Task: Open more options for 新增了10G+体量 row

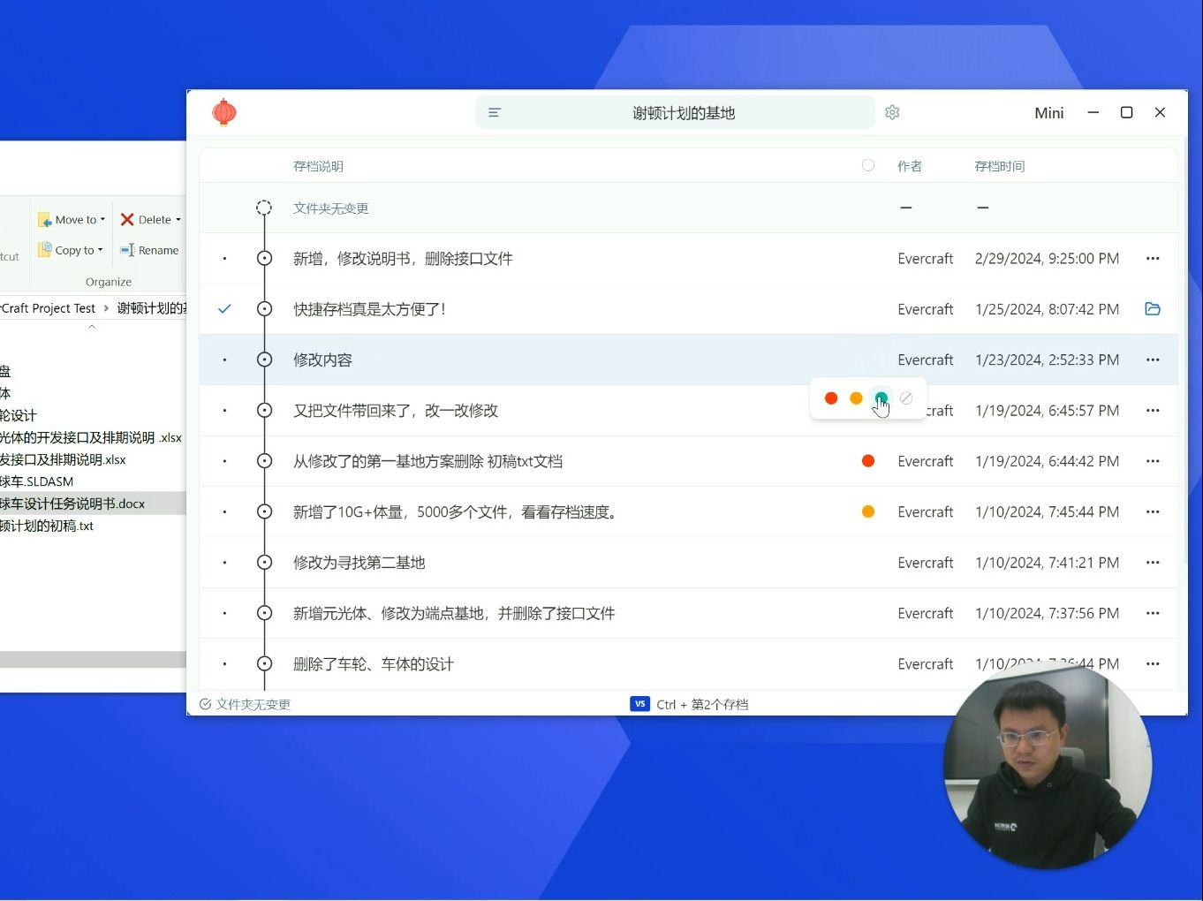Action: [x=1153, y=511]
